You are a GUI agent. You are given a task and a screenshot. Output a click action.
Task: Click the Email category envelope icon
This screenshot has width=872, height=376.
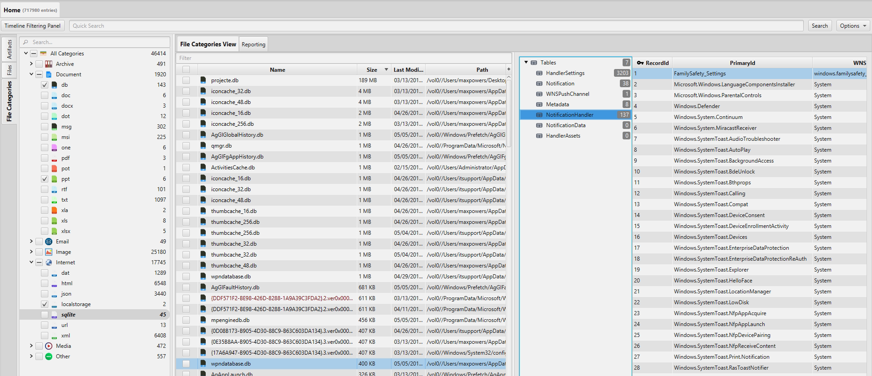coord(49,242)
